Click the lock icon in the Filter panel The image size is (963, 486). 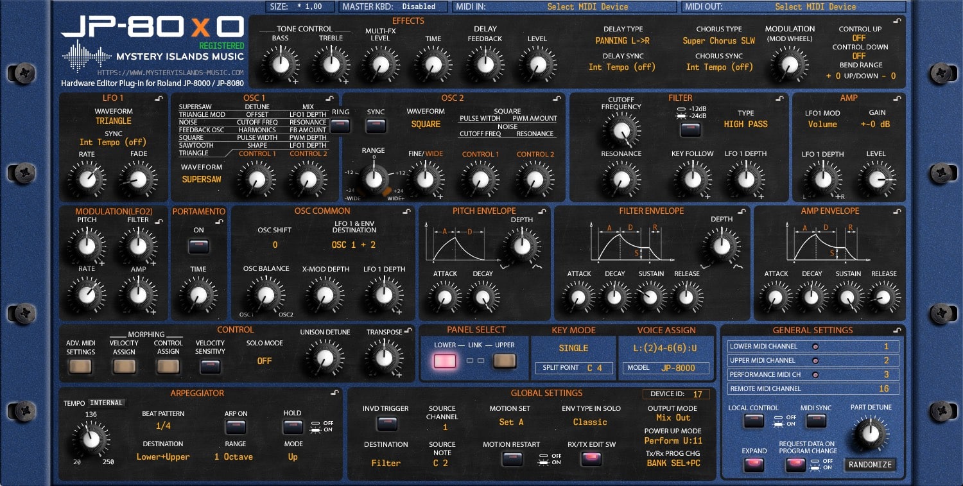(x=780, y=98)
